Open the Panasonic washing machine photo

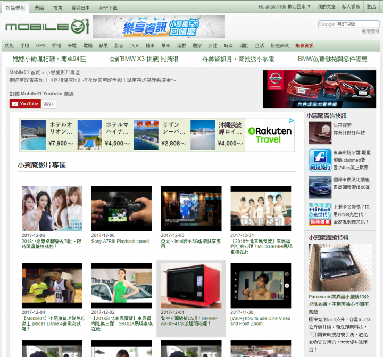(x=340, y=267)
